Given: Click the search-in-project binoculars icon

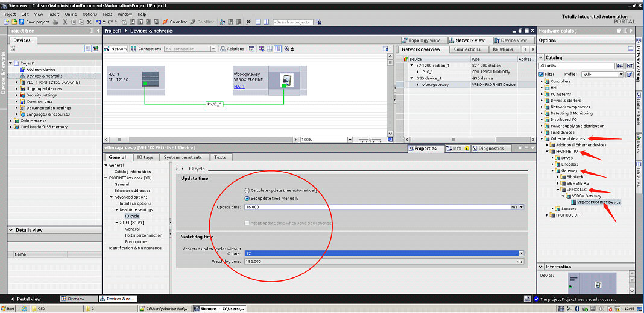Looking at the screenshot, I should pos(319,22).
